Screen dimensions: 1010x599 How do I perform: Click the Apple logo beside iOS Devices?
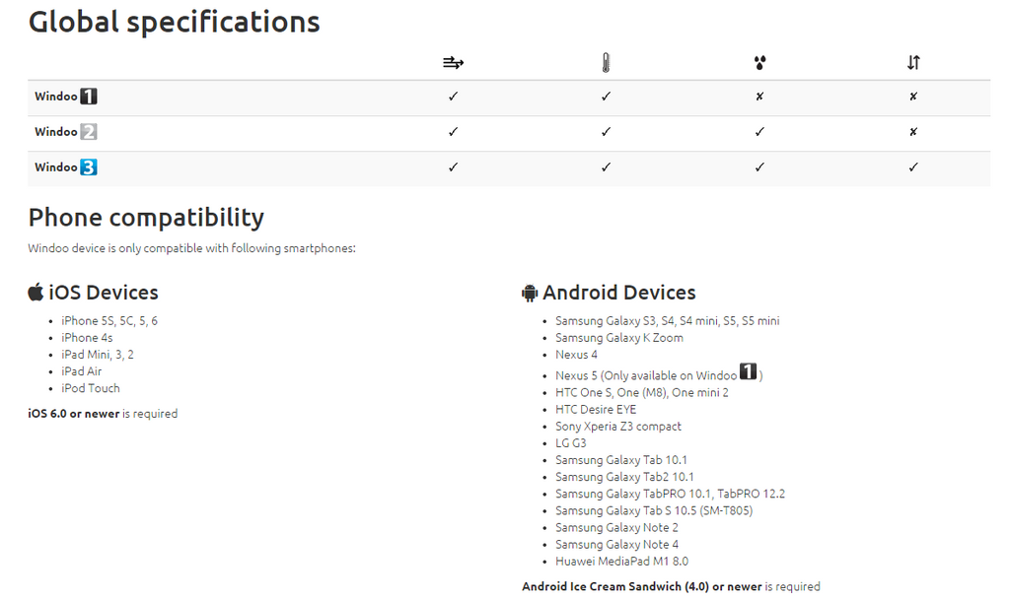36,292
